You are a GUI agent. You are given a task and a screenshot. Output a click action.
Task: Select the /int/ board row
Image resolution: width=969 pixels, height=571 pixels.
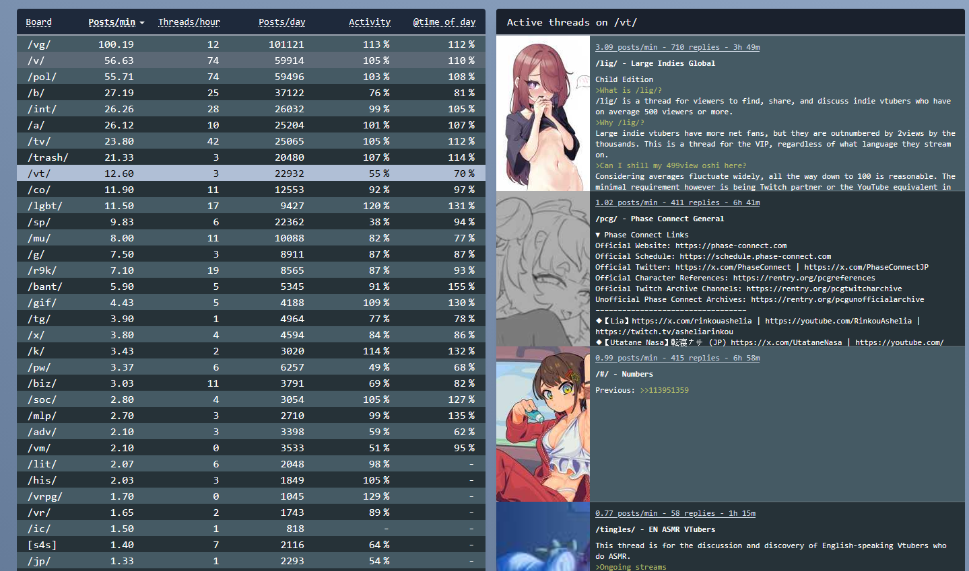click(251, 109)
